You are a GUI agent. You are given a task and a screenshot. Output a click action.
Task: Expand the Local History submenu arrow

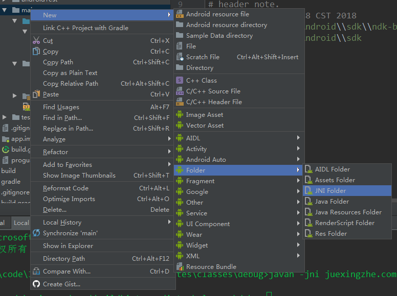[169, 222]
